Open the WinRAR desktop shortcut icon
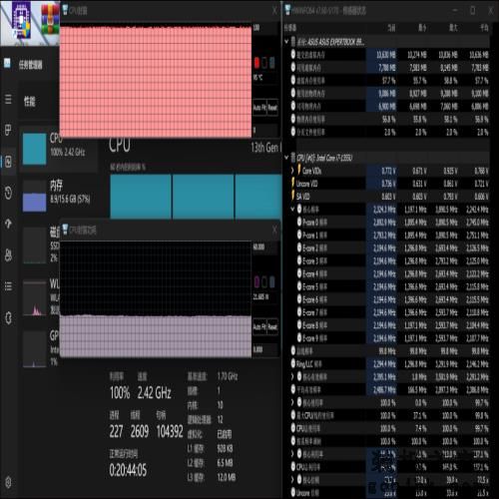The image size is (499, 499). pos(50,19)
